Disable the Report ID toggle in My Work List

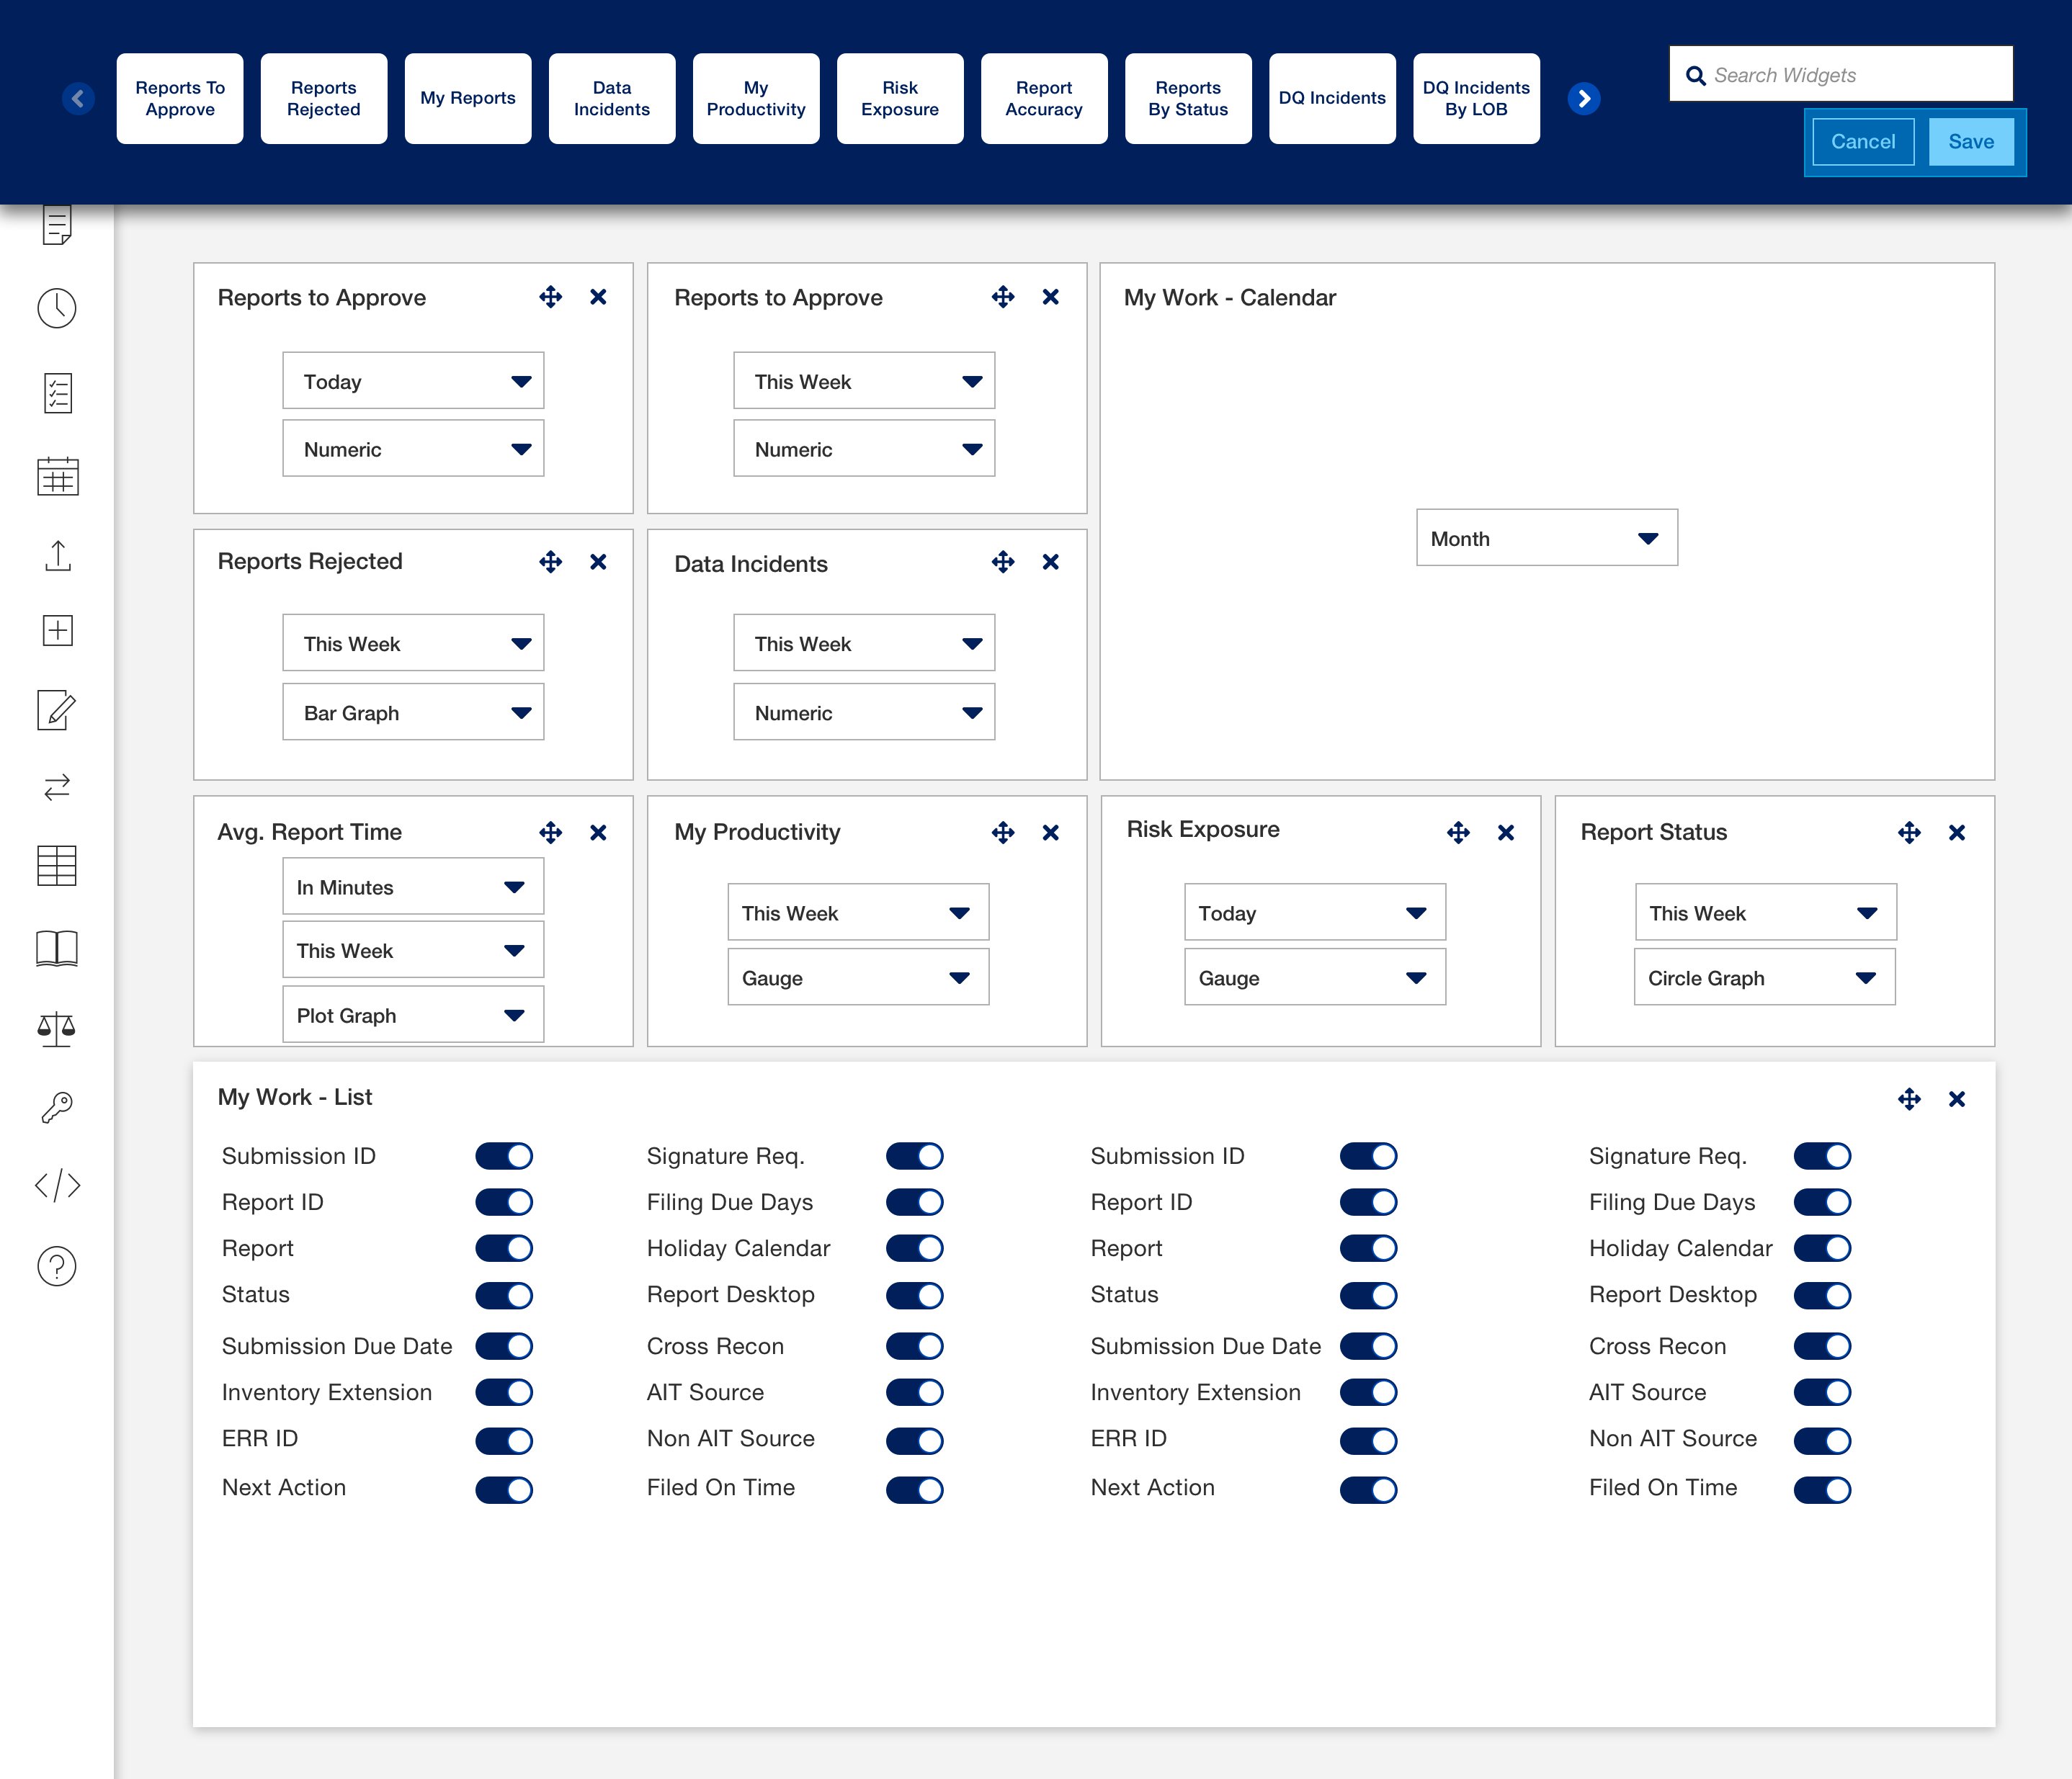point(504,1202)
